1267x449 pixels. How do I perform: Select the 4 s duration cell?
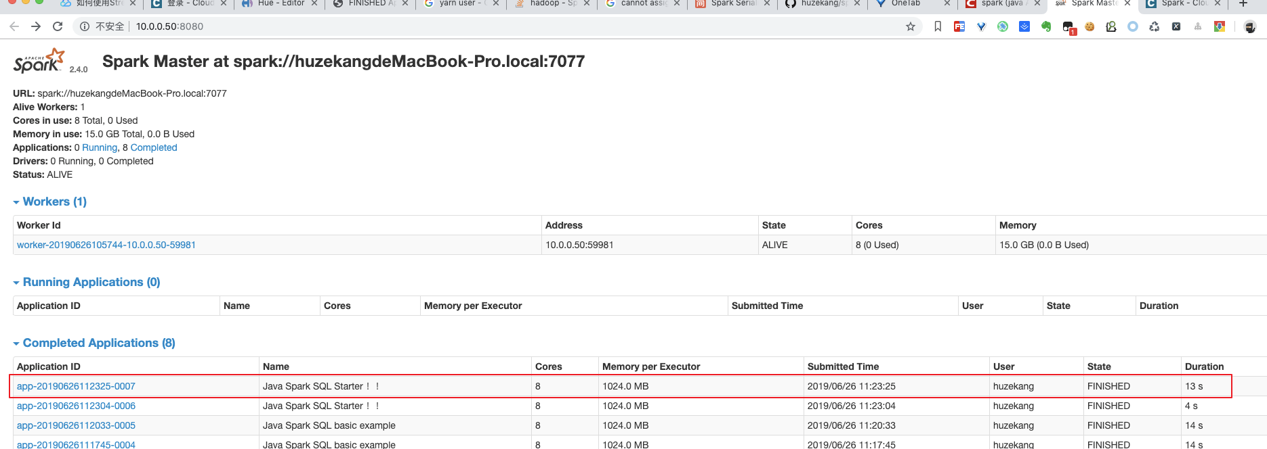[x=1191, y=406]
